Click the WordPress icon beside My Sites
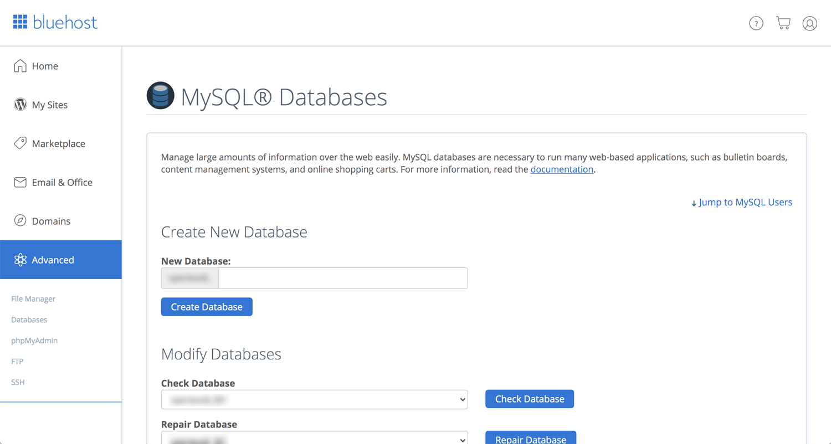The image size is (831, 444). (20, 105)
